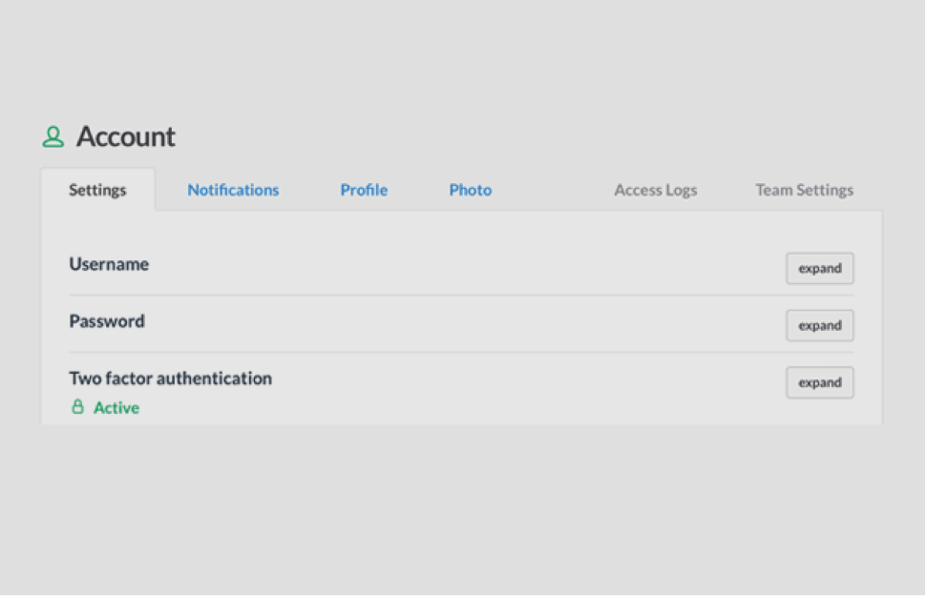Open the Profile tab

point(364,190)
